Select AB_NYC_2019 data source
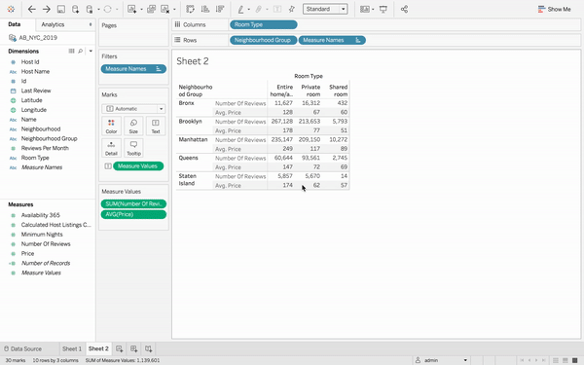This screenshot has height=365, width=584. [38, 38]
